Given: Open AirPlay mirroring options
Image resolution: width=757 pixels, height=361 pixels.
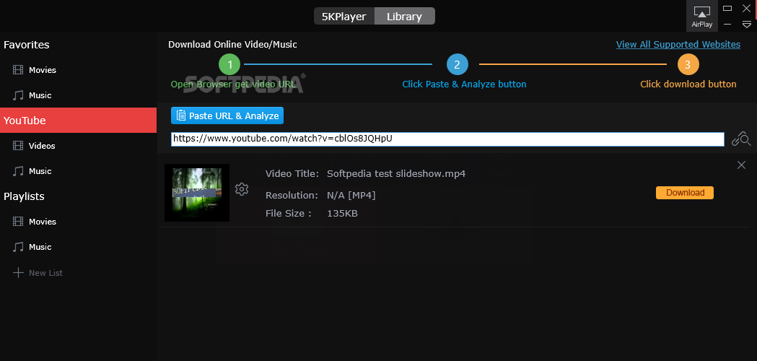Looking at the screenshot, I should point(701,16).
